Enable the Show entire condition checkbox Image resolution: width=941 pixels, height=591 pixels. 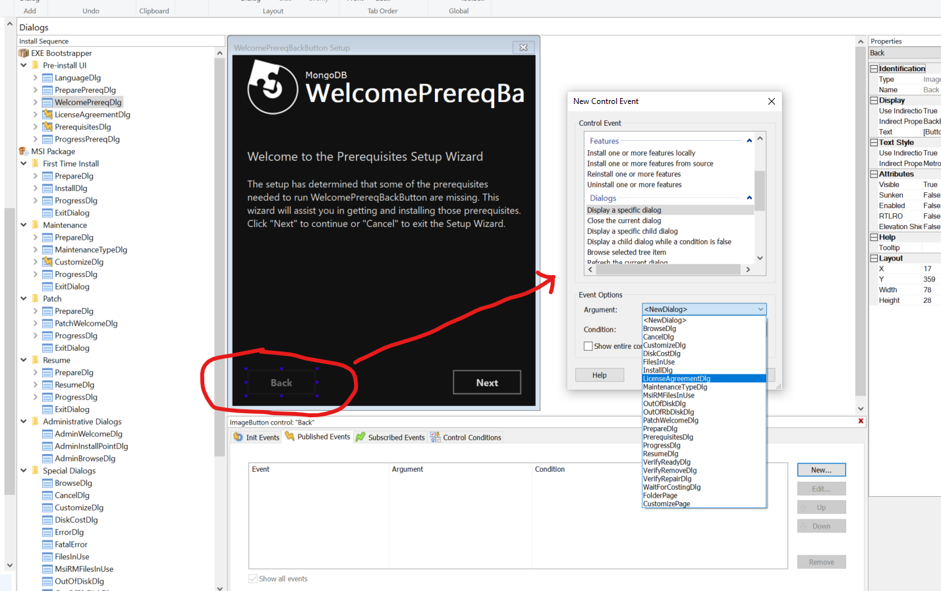pos(588,346)
